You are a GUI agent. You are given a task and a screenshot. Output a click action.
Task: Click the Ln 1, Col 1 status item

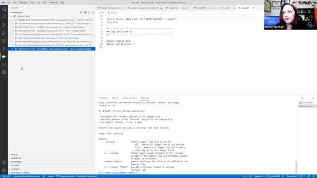point(247,177)
